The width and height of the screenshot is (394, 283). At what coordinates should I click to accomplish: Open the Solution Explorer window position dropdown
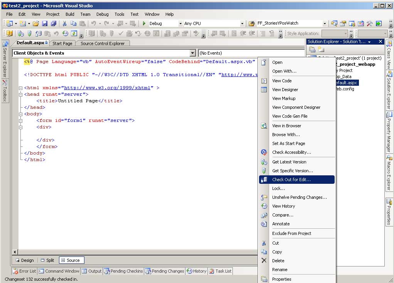[x=369, y=42]
